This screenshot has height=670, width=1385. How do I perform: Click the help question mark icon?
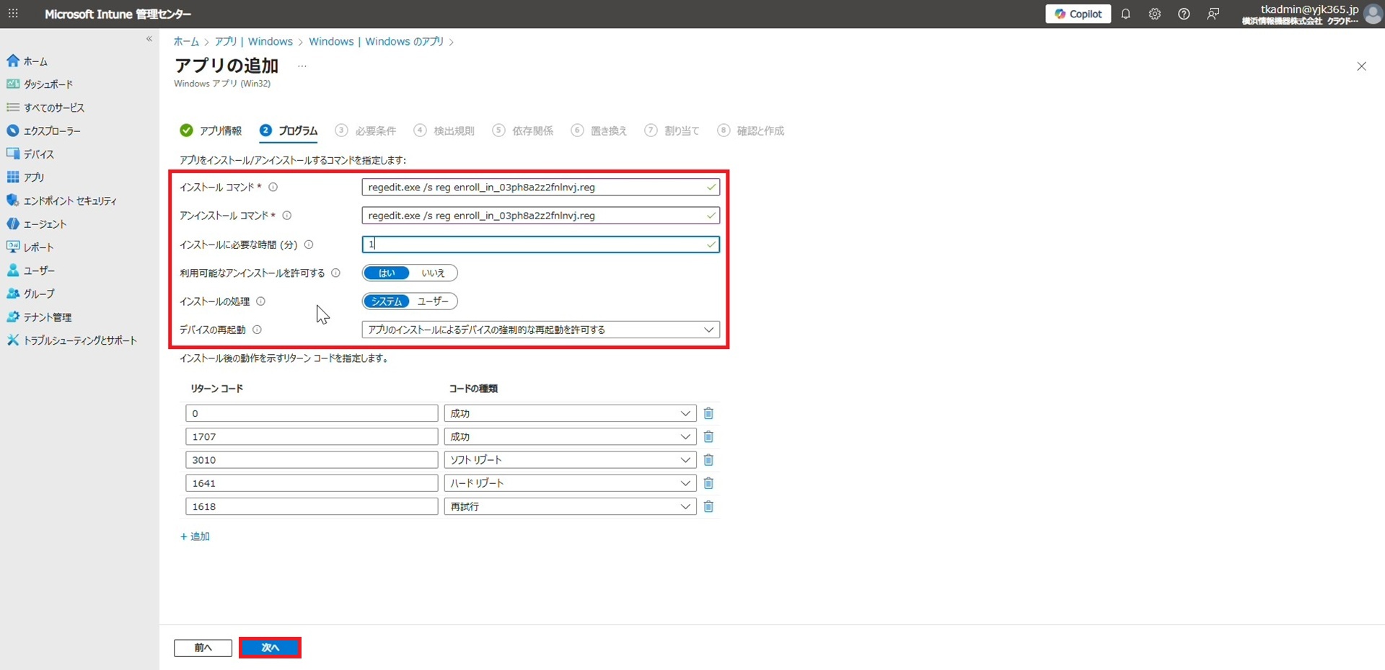tap(1184, 14)
